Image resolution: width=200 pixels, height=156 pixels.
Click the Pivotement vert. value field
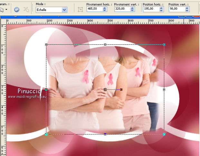click(123, 9)
